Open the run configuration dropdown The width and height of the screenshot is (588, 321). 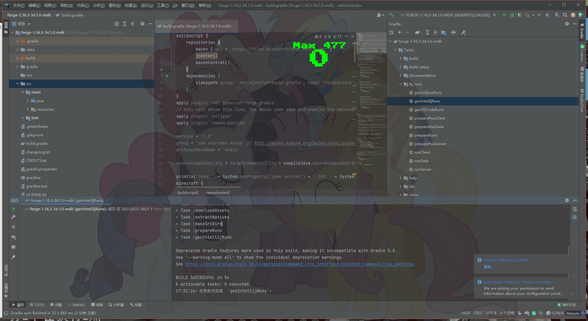click(x=494, y=15)
